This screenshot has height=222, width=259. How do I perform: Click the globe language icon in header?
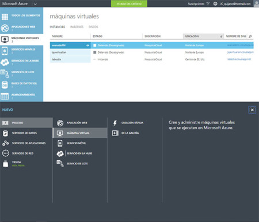(215, 3)
